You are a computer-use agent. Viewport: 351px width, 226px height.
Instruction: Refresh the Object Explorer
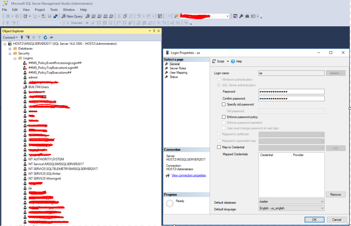point(45,37)
